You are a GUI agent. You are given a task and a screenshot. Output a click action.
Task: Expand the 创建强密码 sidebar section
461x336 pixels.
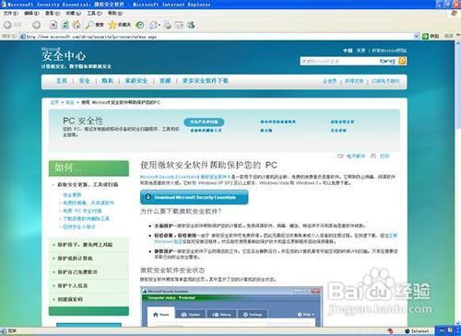click(53, 299)
